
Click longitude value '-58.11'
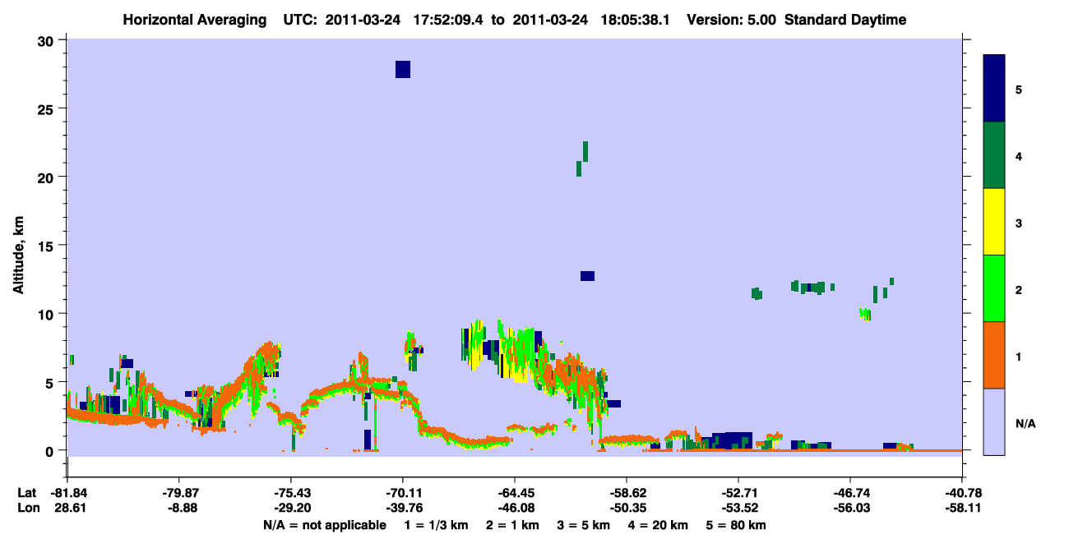(962, 509)
